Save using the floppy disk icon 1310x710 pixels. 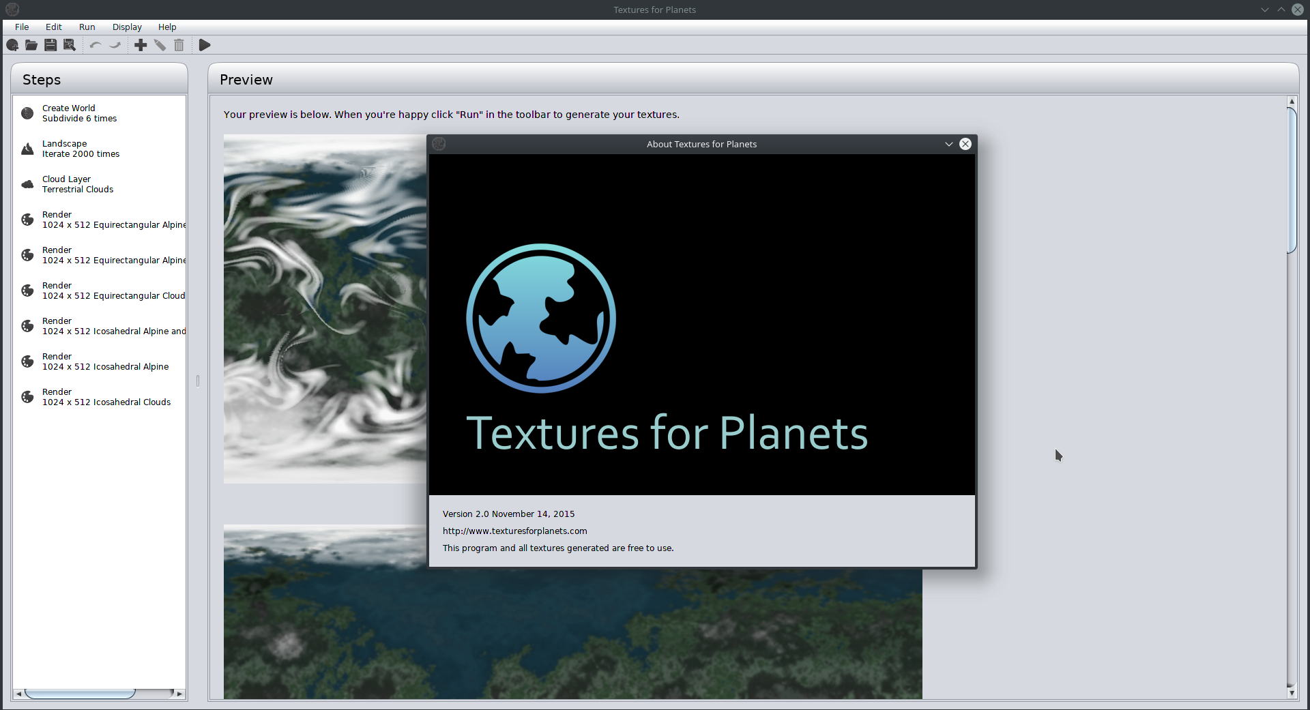(50, 45)
